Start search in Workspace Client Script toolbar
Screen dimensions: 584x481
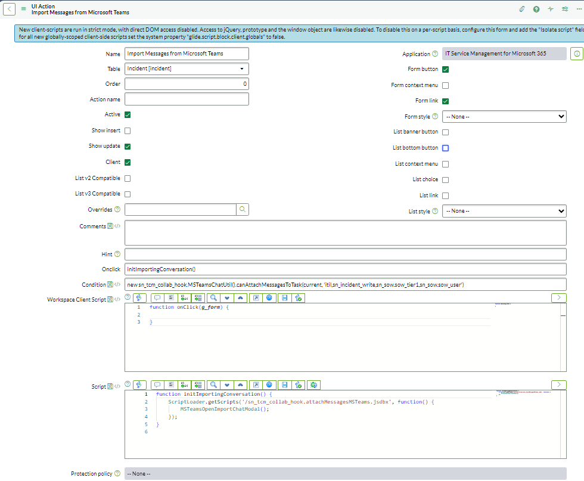pyautogui.click(x=213, y=297)
